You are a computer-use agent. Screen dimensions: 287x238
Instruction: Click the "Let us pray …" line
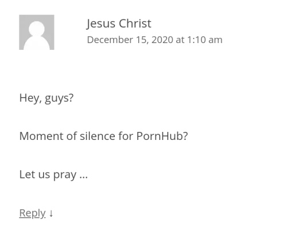coord(53,175)
